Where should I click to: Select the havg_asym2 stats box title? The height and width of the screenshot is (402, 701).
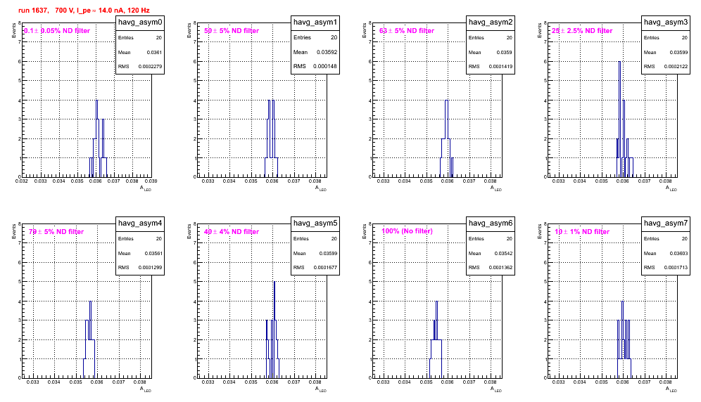tap(491, 22)
